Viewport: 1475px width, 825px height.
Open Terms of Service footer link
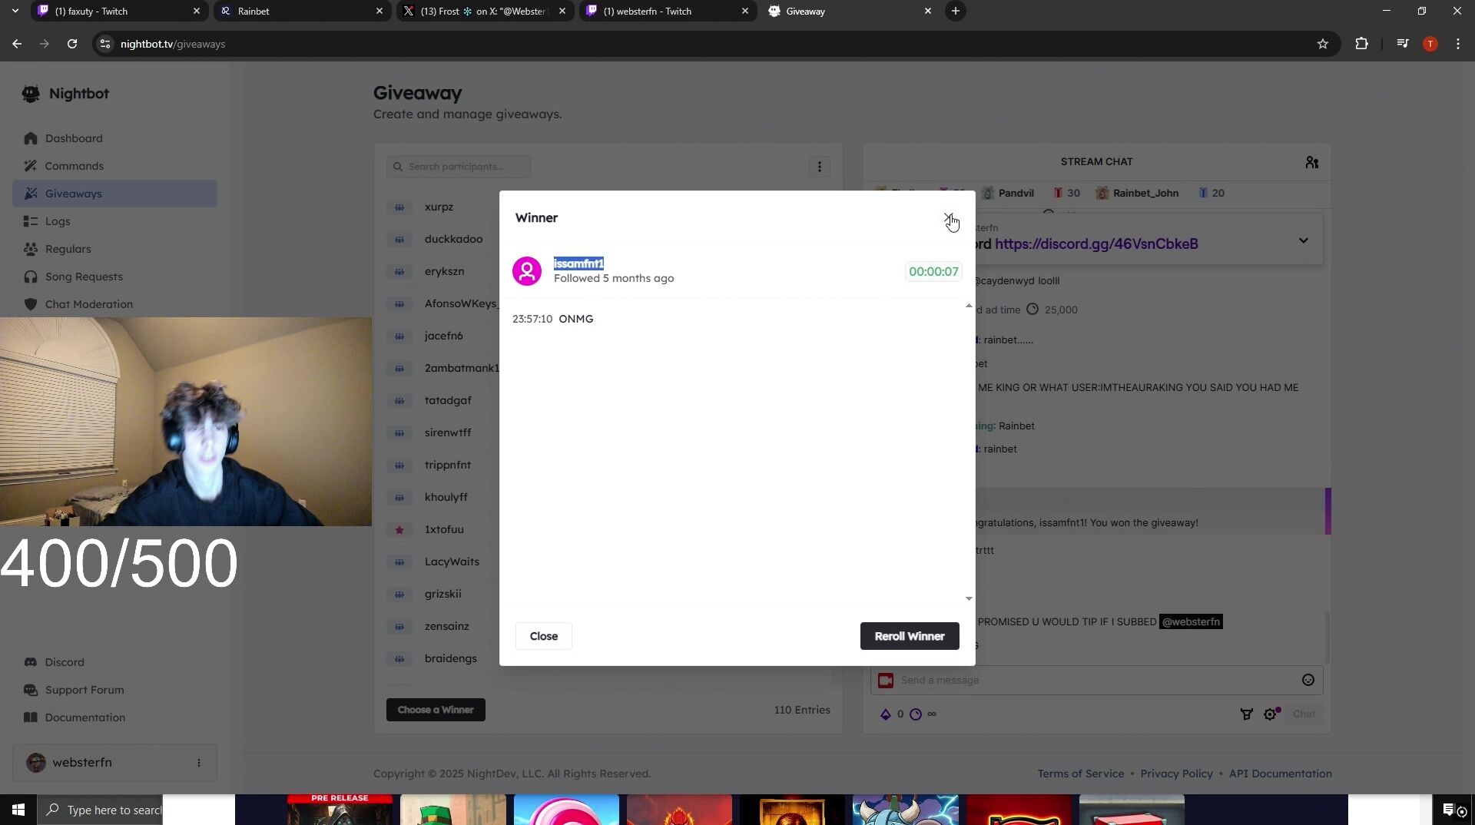point(1081,774)
